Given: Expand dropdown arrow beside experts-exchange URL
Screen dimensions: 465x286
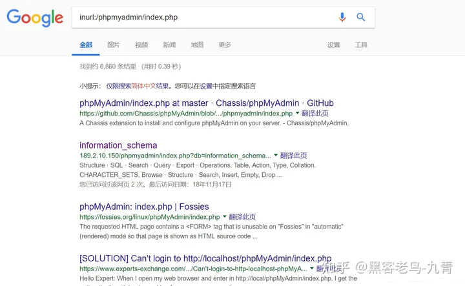Looking at the screenshot, I should point(312,268).
